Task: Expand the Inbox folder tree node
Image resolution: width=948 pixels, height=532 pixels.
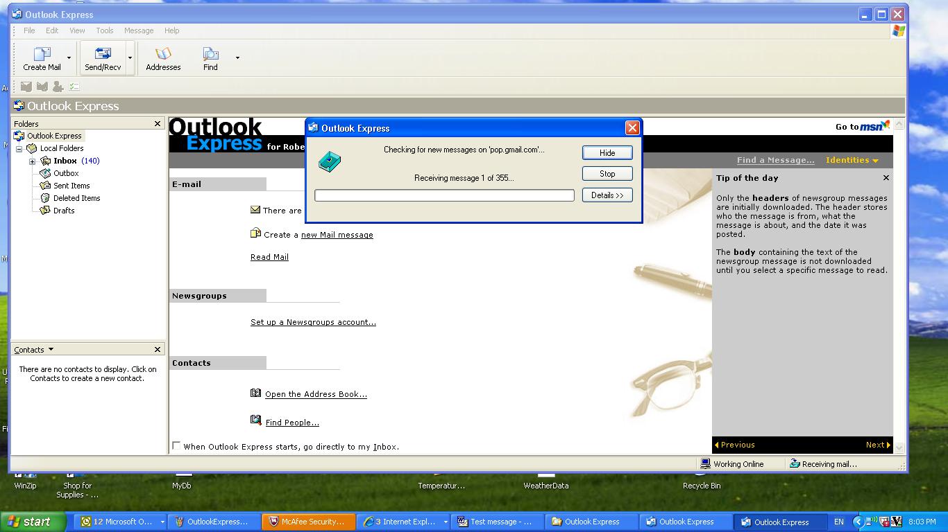Action: (x=32, y=161)
